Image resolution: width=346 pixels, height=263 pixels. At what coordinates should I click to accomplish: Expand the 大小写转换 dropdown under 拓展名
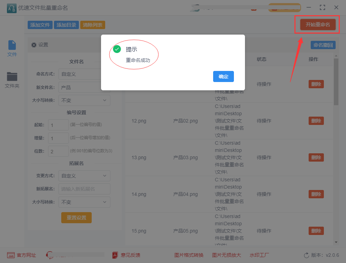(x=84, y=202)
